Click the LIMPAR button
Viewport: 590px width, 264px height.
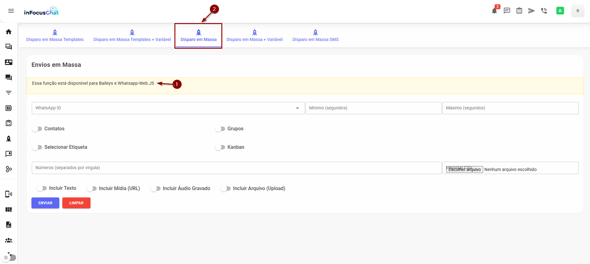76,203
